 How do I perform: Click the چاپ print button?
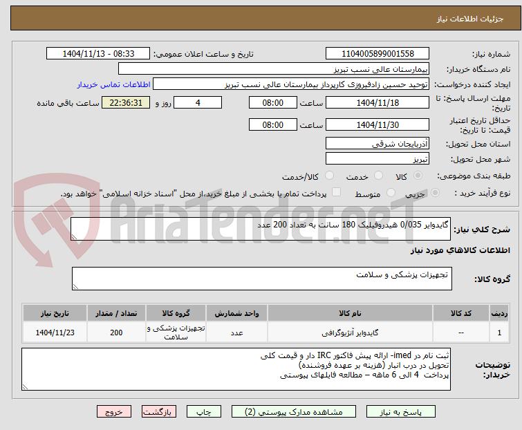[203, 412]
